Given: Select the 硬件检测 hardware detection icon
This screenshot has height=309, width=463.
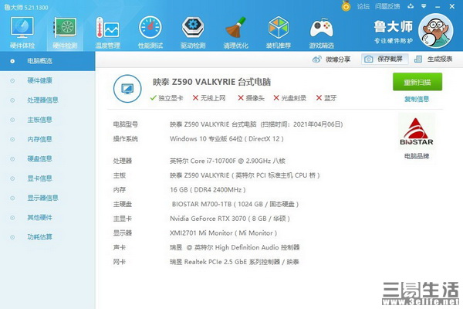Looking at the screenshot, I should pyautogui.click(x=65, y=32).
